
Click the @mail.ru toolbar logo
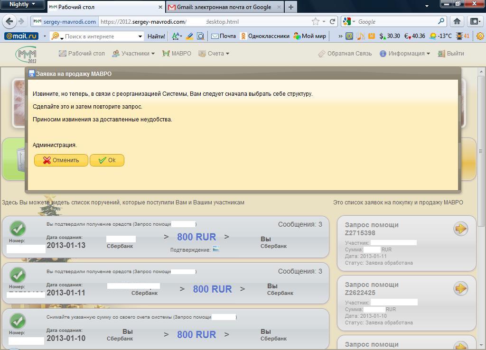point(21,36)
